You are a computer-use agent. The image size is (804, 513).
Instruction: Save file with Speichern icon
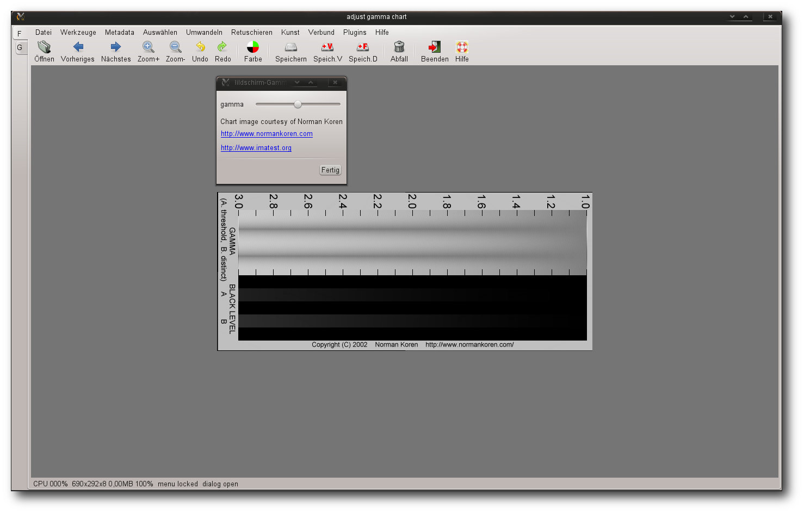[x=291, y=47]
